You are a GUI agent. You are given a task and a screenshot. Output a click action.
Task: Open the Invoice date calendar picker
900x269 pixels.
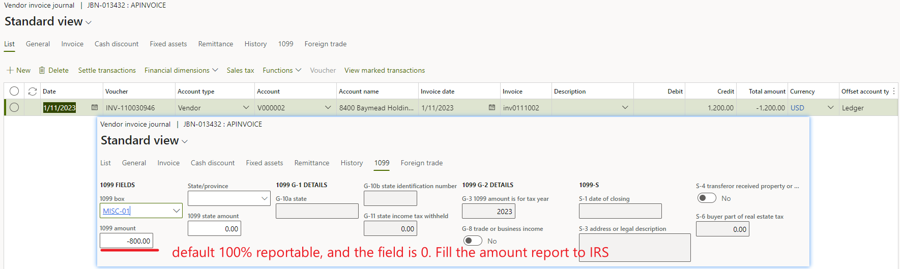tap(492, 107)
